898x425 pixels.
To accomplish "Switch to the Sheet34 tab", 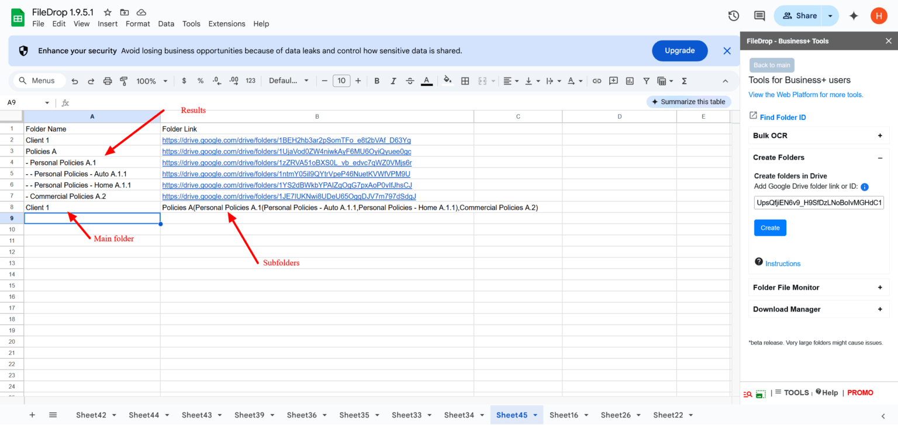I will tap(459, 415).
